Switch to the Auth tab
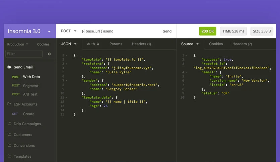This screenshot has width=280, height=162. (x=93, y=44)
